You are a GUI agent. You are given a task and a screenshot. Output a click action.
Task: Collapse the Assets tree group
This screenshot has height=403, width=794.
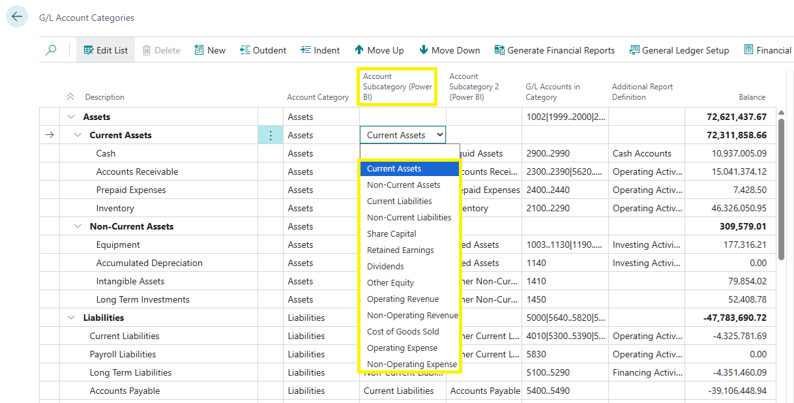coord(71,117)
